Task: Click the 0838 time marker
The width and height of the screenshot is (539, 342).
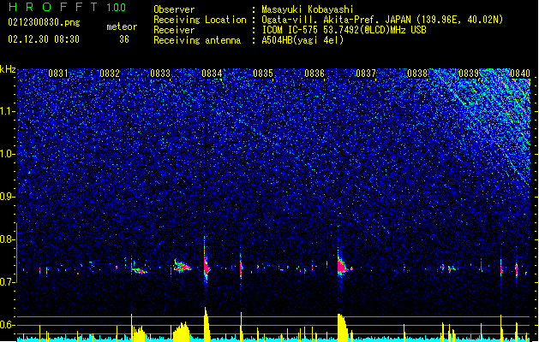Action: (417, 74)
